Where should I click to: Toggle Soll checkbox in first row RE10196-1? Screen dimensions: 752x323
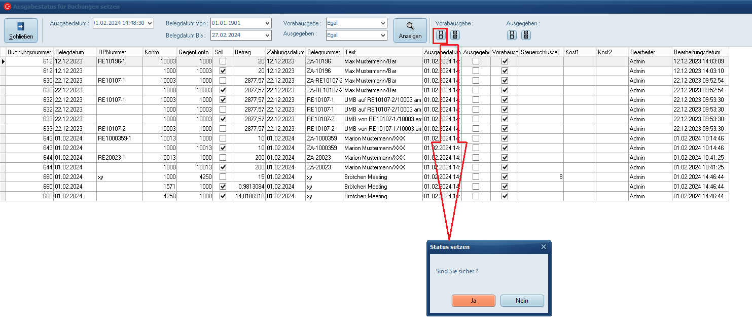[x=223, y=61]
